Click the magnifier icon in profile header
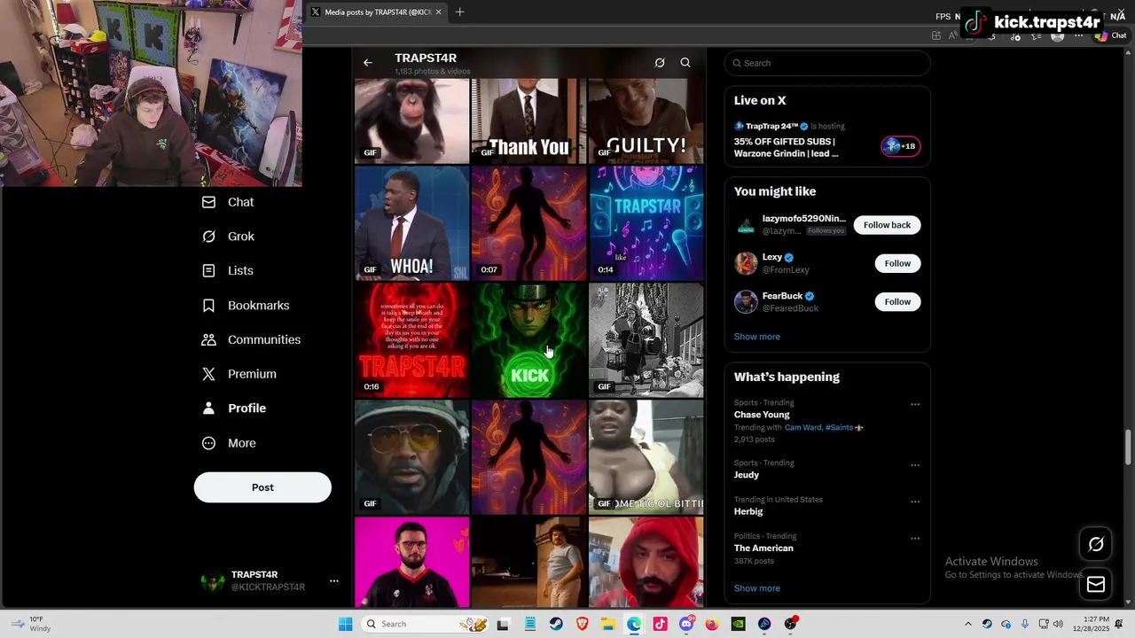The height and width of the screenshot is (638, 1135). click(x=685, y=63)
